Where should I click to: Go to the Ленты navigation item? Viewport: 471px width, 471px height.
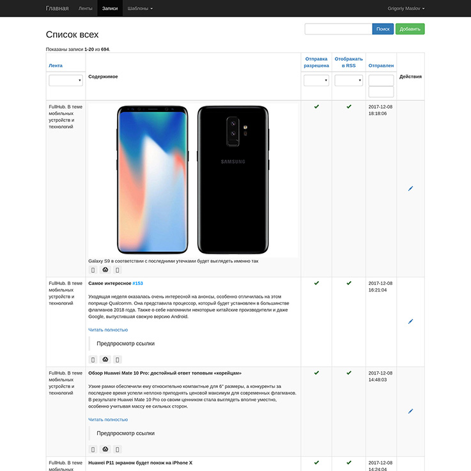[85, 9]
